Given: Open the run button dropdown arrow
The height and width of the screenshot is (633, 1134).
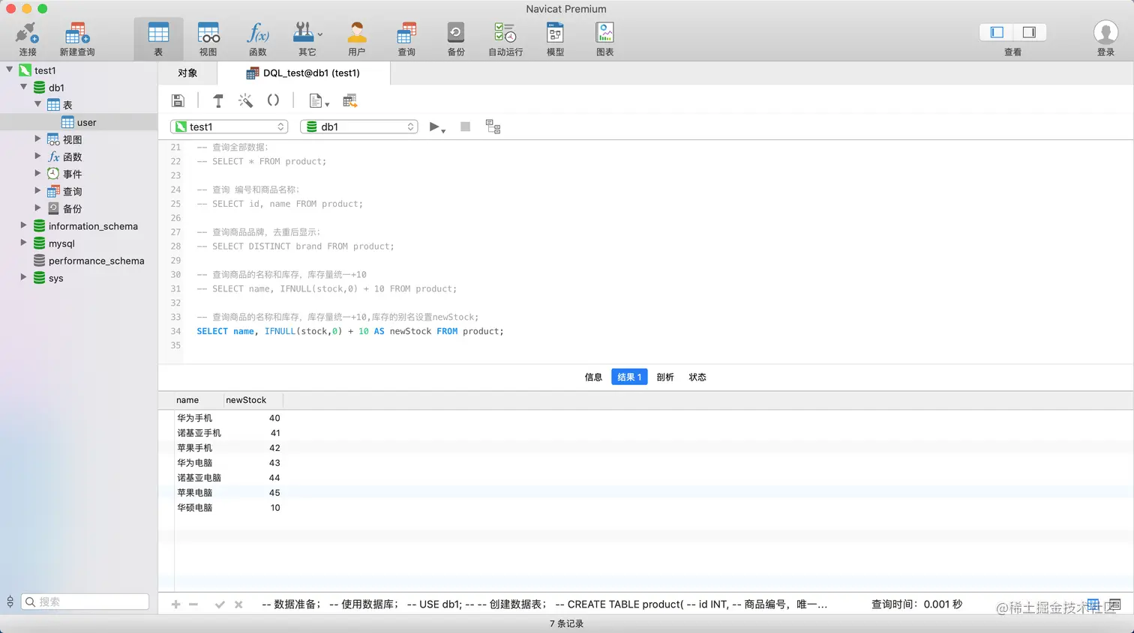Looking at the screenshot, I should click(x=444, y=130).
